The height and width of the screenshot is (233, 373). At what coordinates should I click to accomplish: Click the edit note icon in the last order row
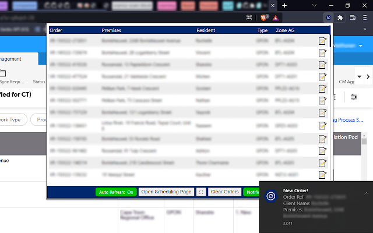click(322, 174)
